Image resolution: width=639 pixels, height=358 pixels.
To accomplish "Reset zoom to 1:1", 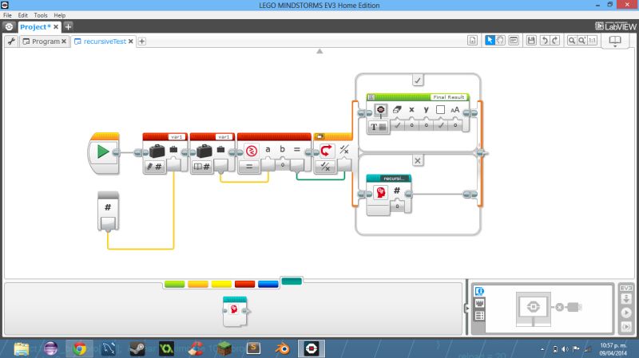I will coord(592,41).
